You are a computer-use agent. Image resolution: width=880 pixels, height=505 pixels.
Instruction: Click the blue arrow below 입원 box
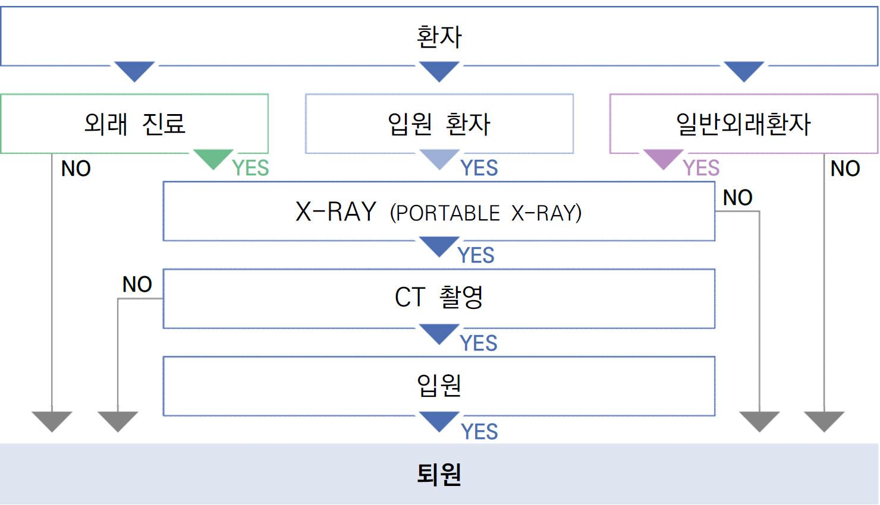pos(439,421)
